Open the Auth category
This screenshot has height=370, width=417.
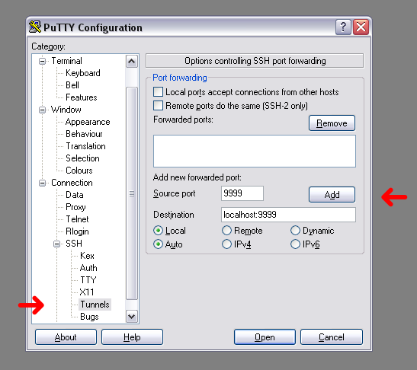(88, 268)
